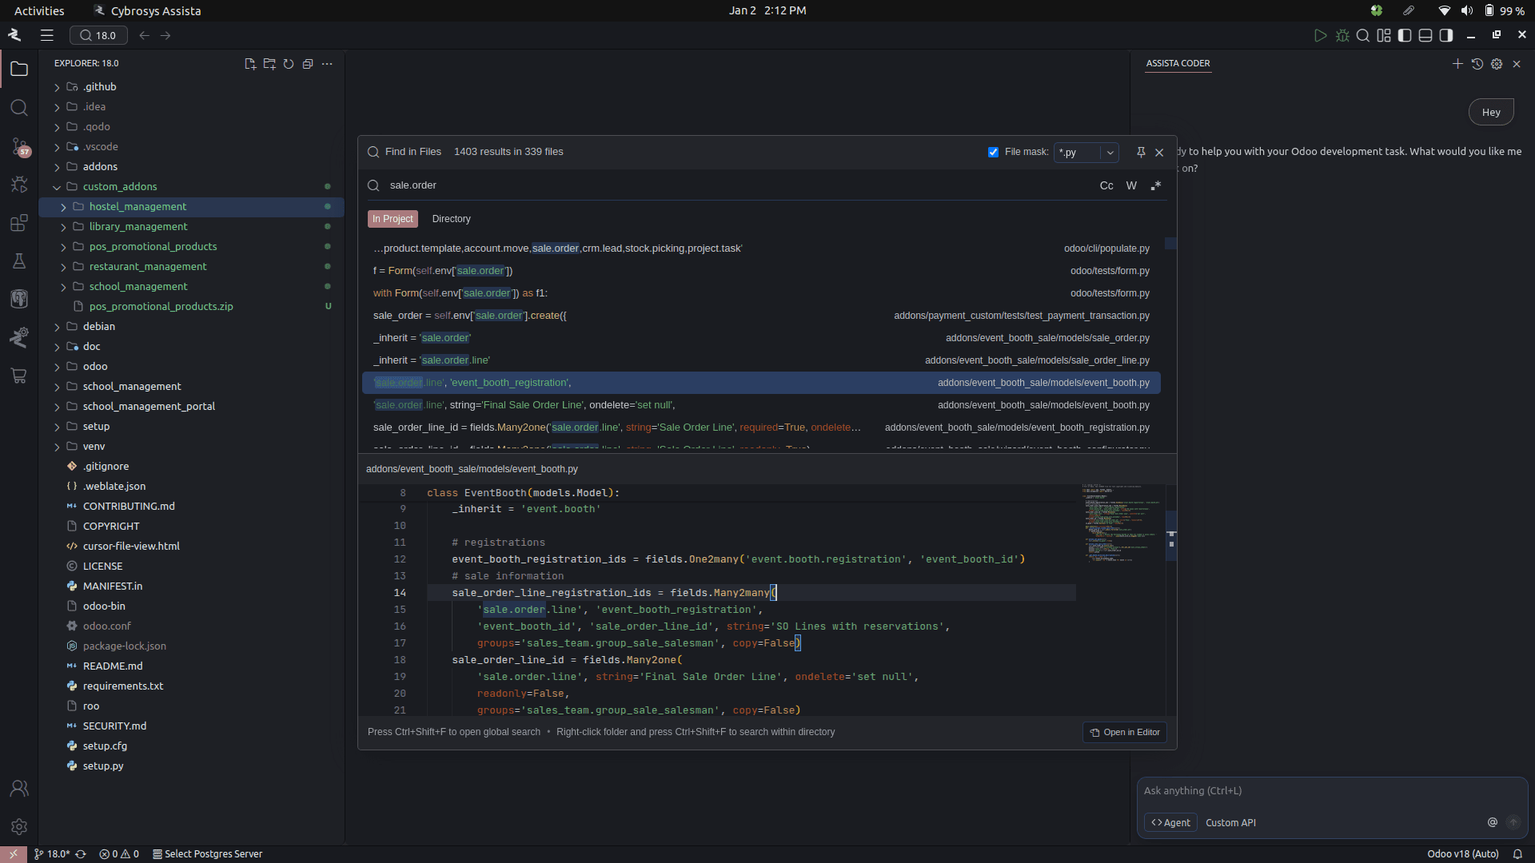Toggle whole words (W) search option

(1131, 185)
